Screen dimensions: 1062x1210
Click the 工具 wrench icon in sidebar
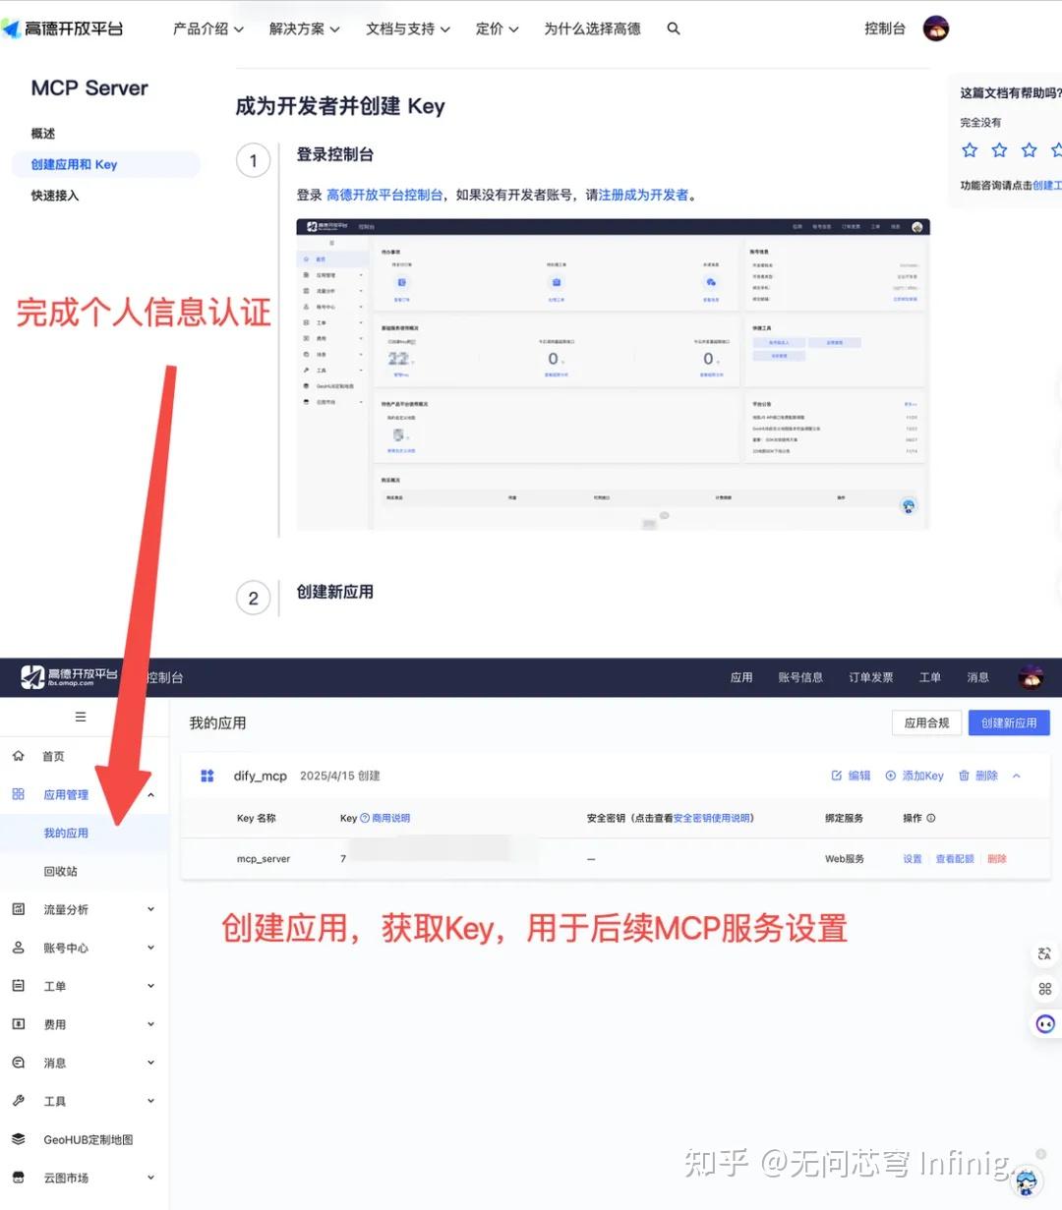[x=18, y=1101]
